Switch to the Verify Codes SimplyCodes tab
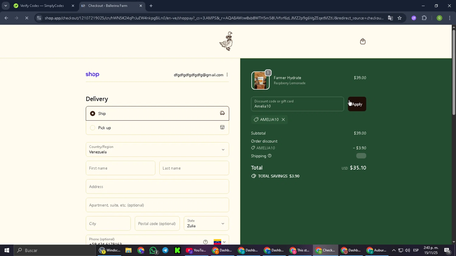 tap(42, 6)
